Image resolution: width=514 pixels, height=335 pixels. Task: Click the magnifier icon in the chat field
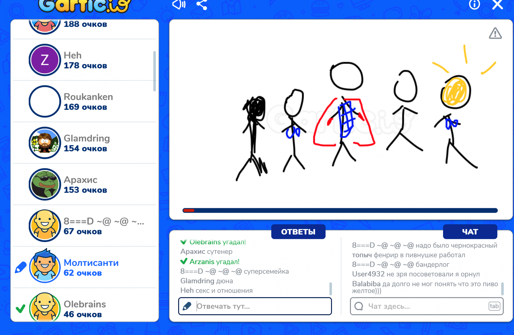359,306
